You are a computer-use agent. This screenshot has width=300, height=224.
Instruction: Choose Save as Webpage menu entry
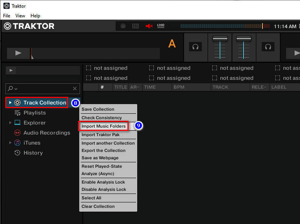coord(108,158)
